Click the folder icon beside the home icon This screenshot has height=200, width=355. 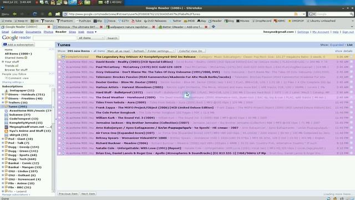[x=58, y=14]
